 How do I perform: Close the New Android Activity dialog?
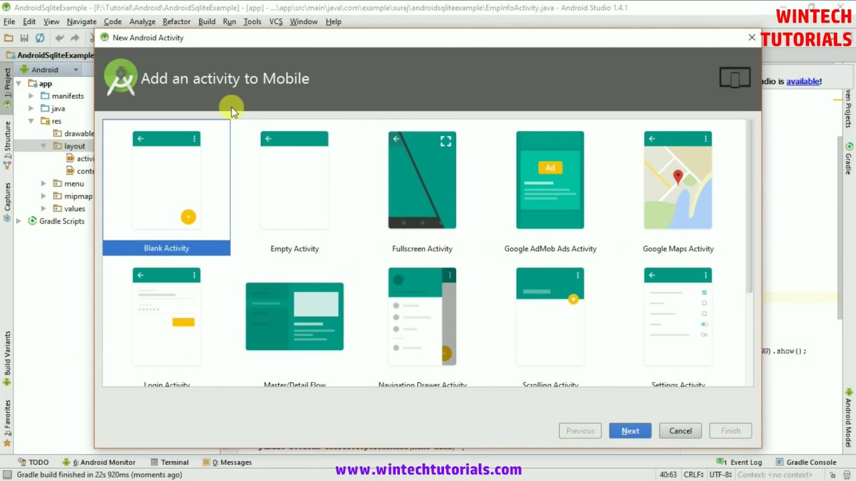(752, 37)
